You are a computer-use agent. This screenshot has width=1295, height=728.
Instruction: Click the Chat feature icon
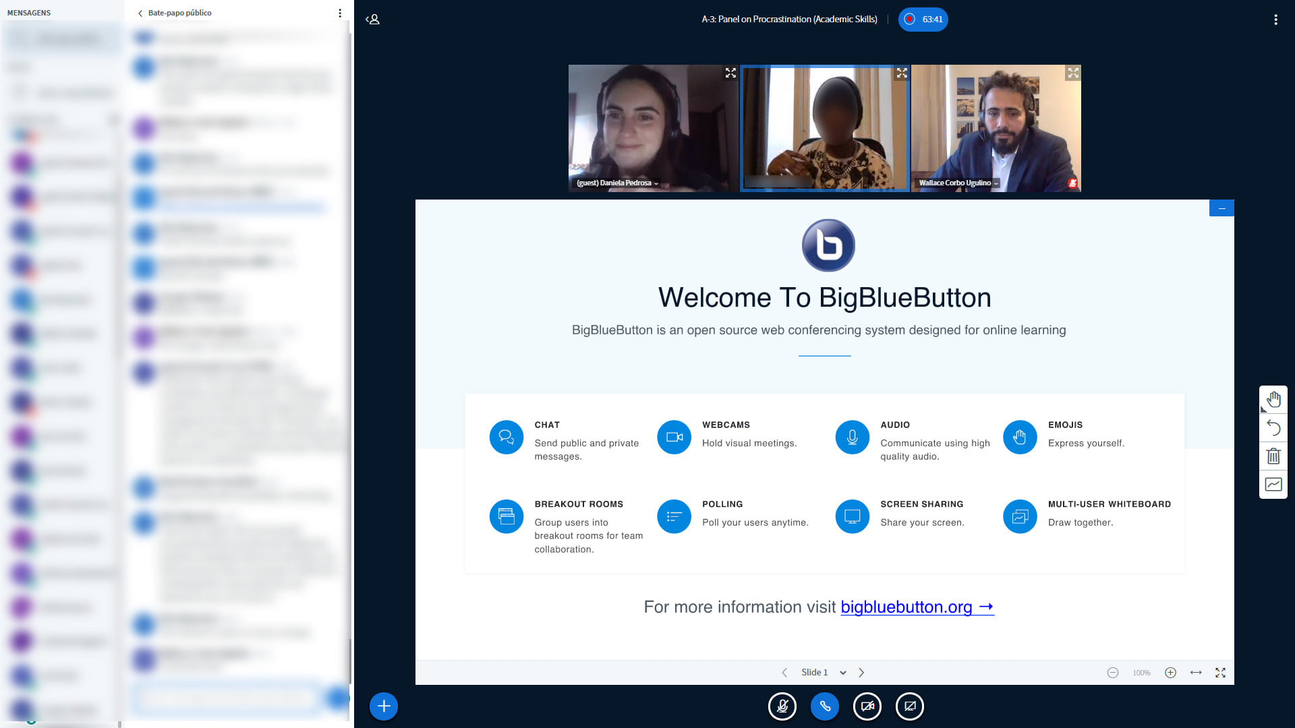tap(507, 437)
